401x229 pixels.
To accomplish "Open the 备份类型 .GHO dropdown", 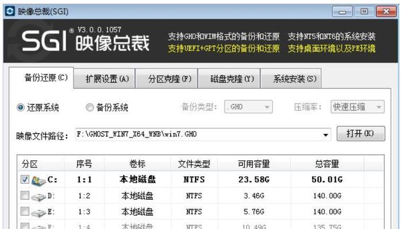I will (248, 106).
